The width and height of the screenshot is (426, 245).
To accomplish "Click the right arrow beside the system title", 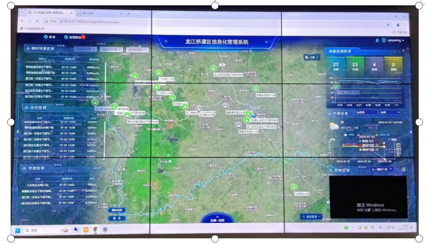I will pos(266,42).
